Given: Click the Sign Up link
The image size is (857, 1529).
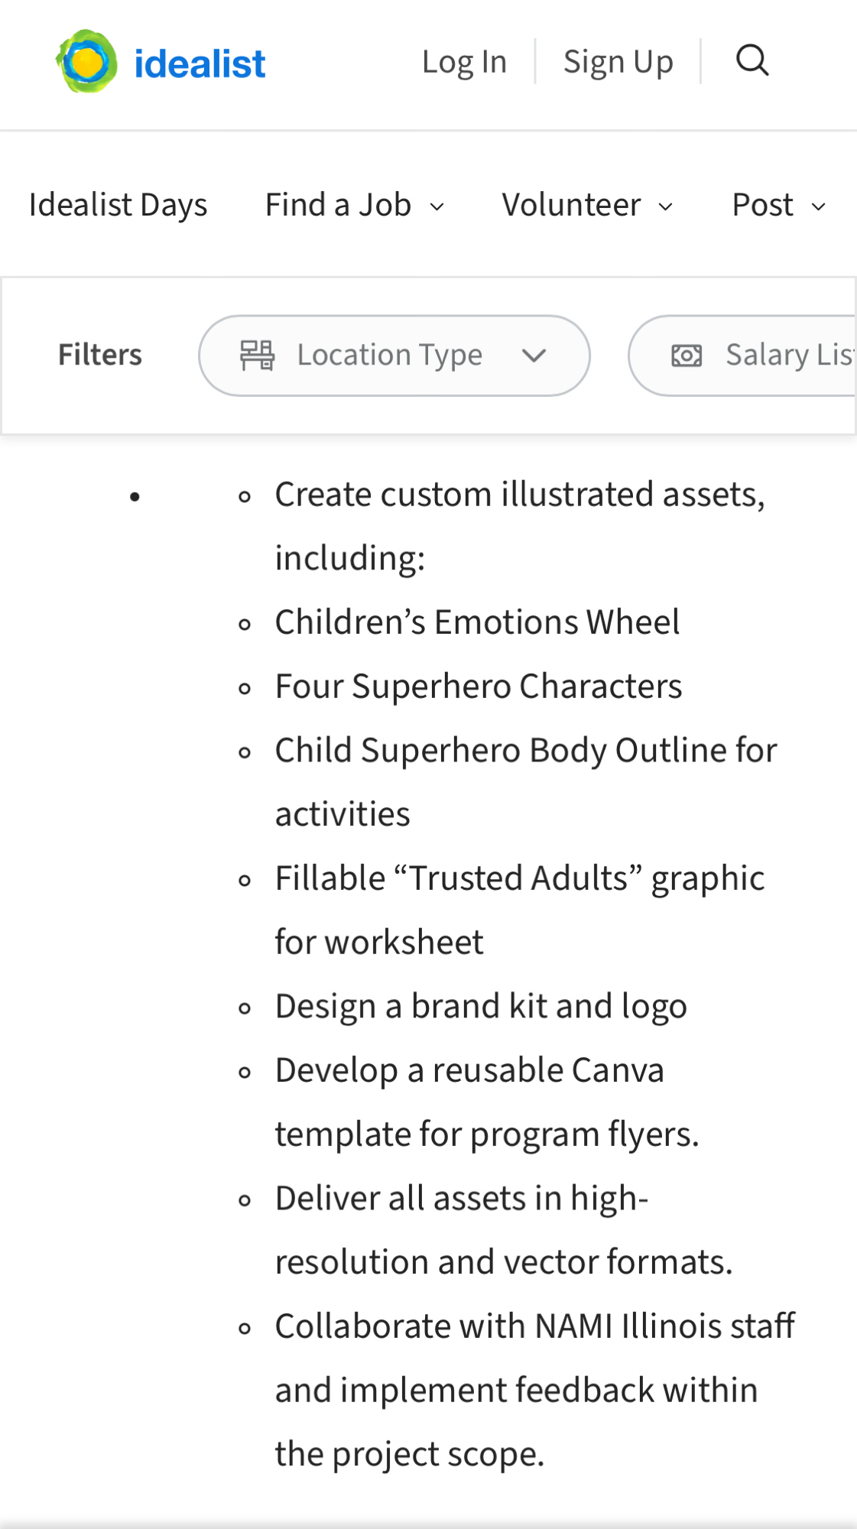Looking at the screenshot, I should click(618, 62).
